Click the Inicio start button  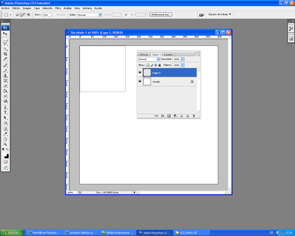pyautogui.click(x=12, y=232)
